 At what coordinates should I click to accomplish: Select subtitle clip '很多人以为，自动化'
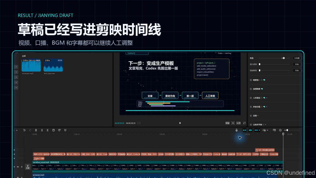41,154
